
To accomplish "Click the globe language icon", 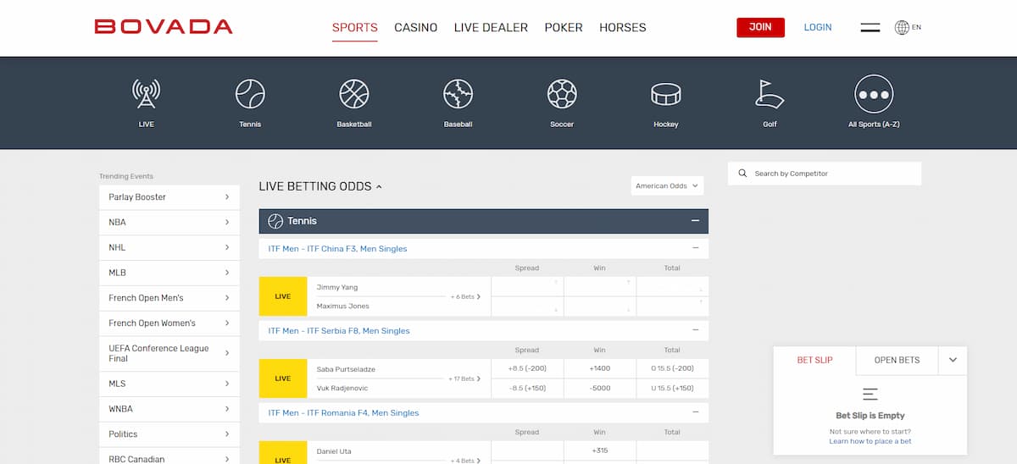I will click(x=902, y=27).
